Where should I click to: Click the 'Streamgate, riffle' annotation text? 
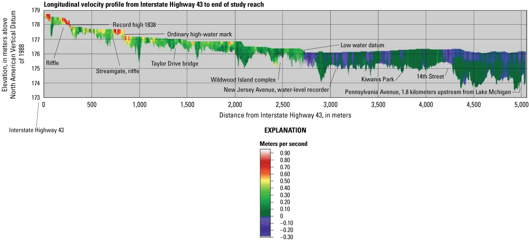(118, 71)
